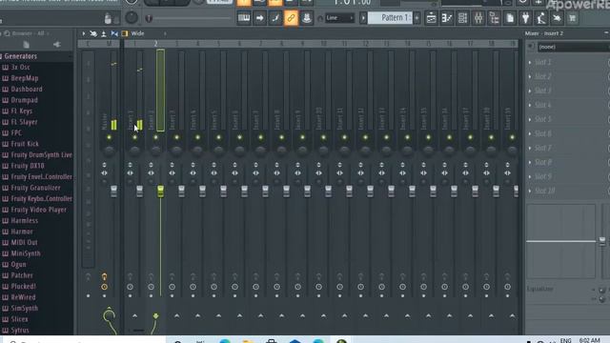Click swap left-right arrows on Insert 9
Viewport: 610px width, 343px height.
pos(297,173)
